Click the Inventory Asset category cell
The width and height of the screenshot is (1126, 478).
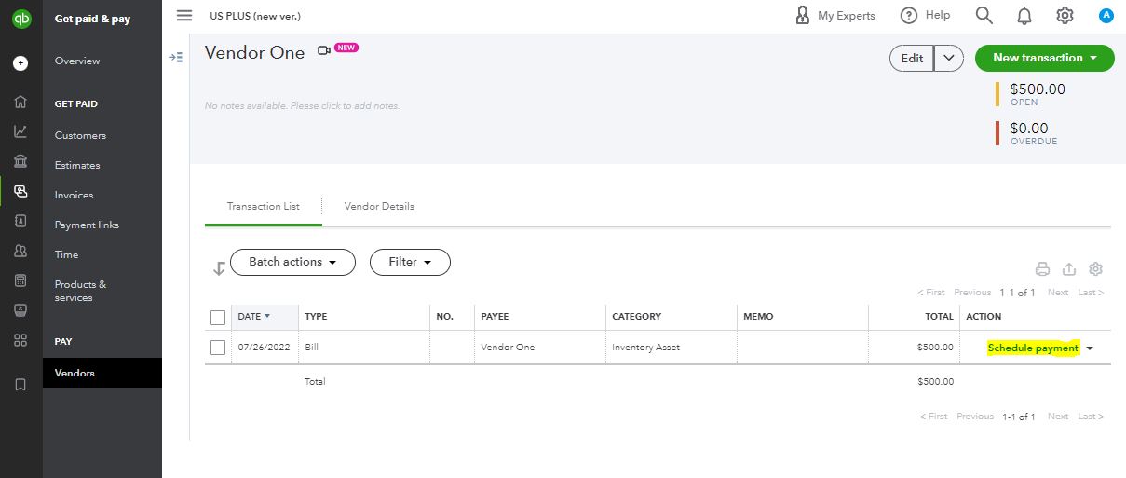(645, 348)
